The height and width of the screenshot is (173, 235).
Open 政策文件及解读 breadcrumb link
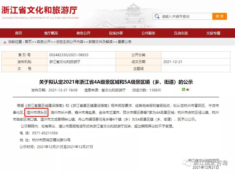101,42
